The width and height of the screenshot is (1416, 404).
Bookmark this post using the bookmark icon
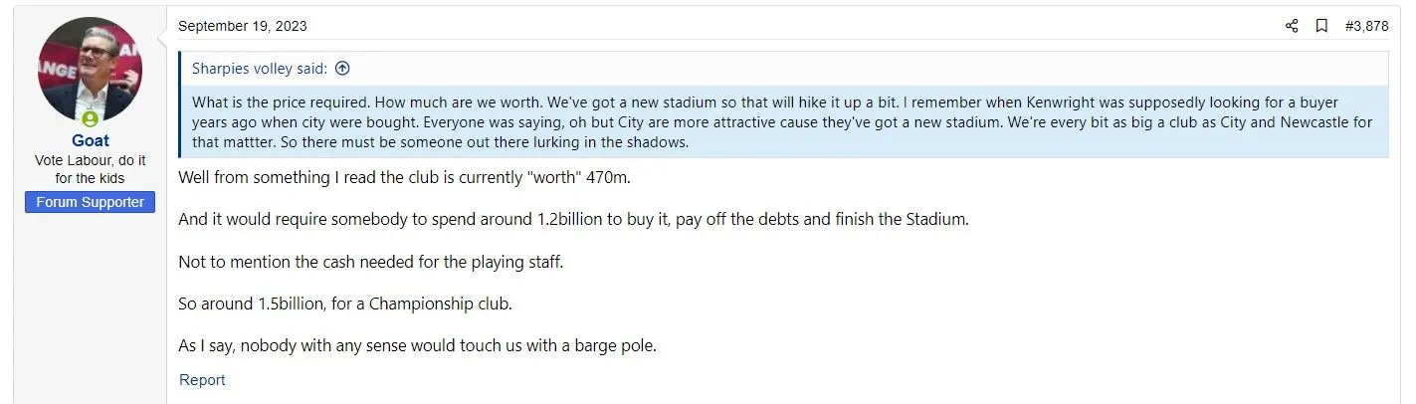pyautogui.click(x=1321, y=26)
